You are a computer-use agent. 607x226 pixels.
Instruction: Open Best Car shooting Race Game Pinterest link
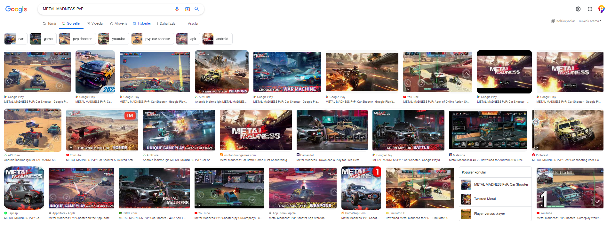tap(566, 160)
